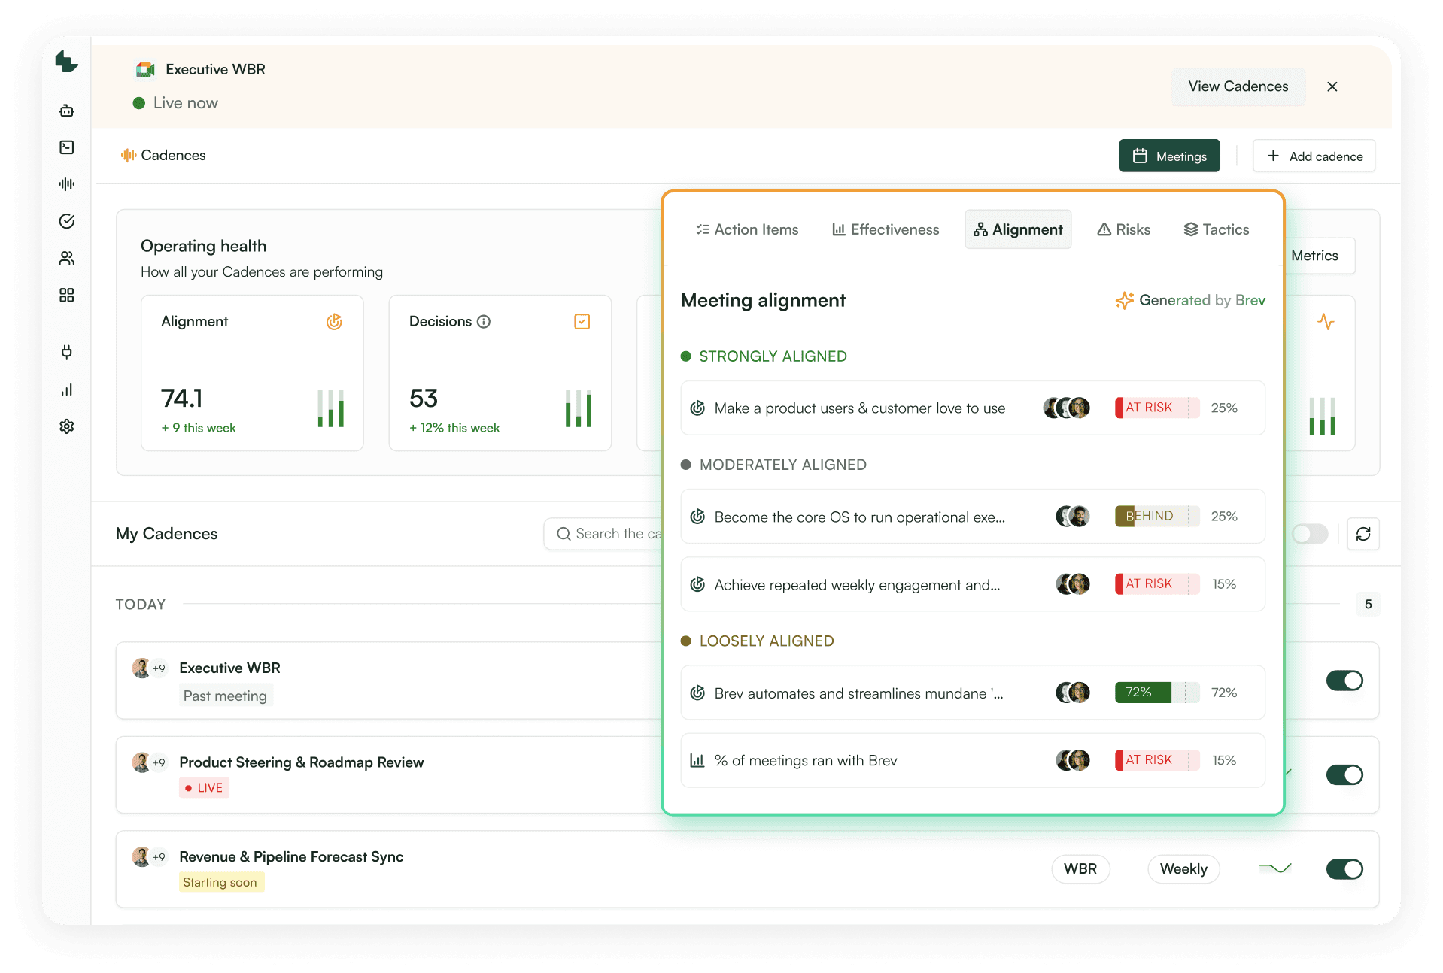
Task: Click the Meetings button
Action: coord(1169,156)
